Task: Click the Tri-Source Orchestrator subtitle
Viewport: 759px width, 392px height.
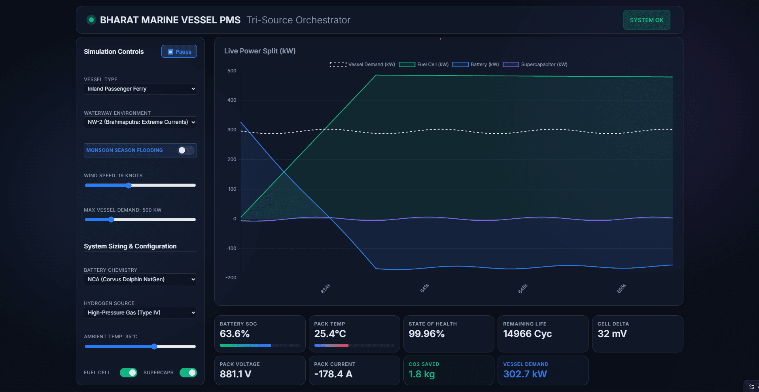Action: (x=298, y=20)
